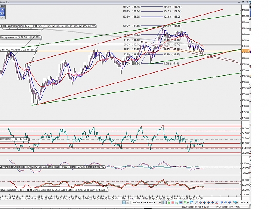
Task: Select the MACD indicator label
Action: (53, 167)
